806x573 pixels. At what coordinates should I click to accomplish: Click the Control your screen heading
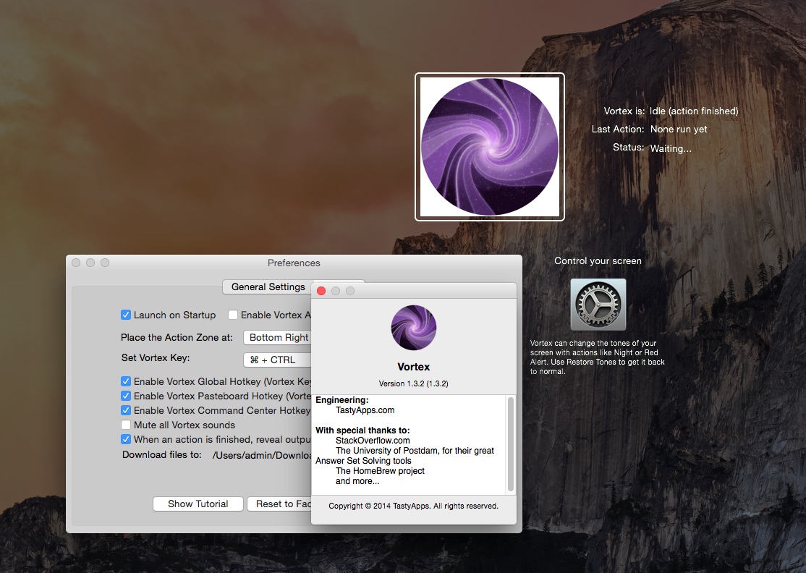coord(598,261)
